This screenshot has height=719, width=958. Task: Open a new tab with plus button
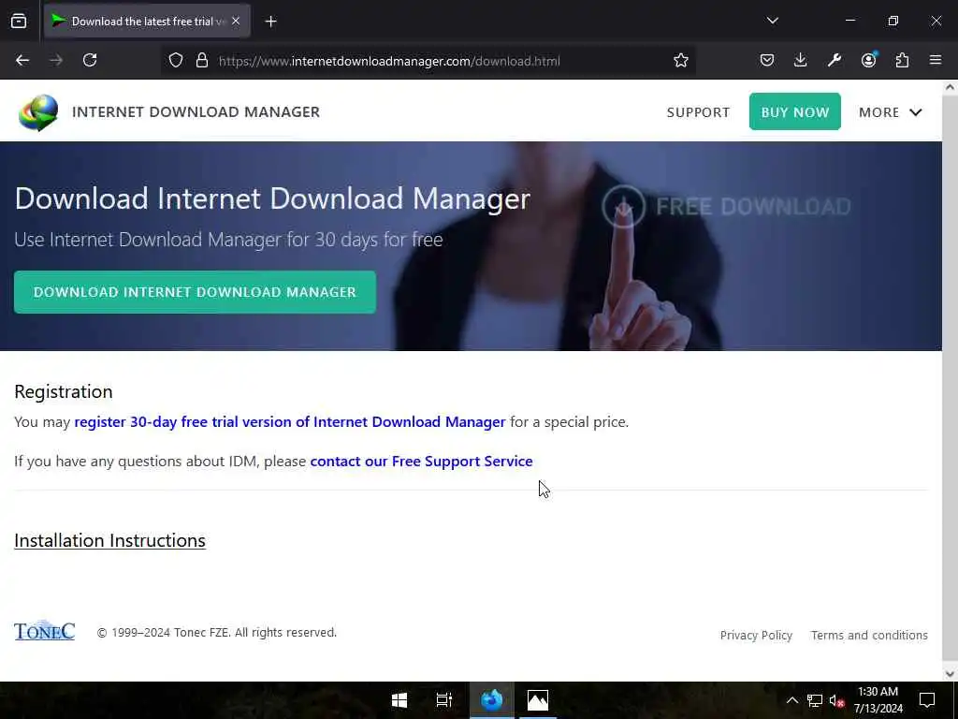coord(270,22)
